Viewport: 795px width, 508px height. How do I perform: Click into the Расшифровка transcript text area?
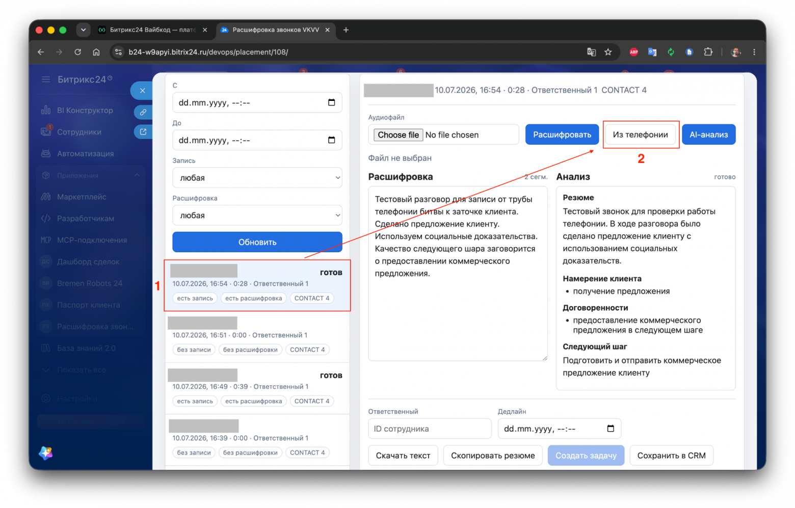pos(458,274)
